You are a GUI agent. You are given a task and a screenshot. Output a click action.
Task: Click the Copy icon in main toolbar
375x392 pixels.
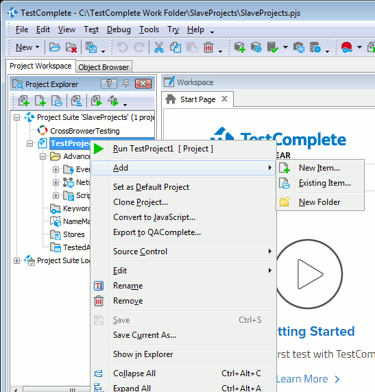[x=176, y=47]
